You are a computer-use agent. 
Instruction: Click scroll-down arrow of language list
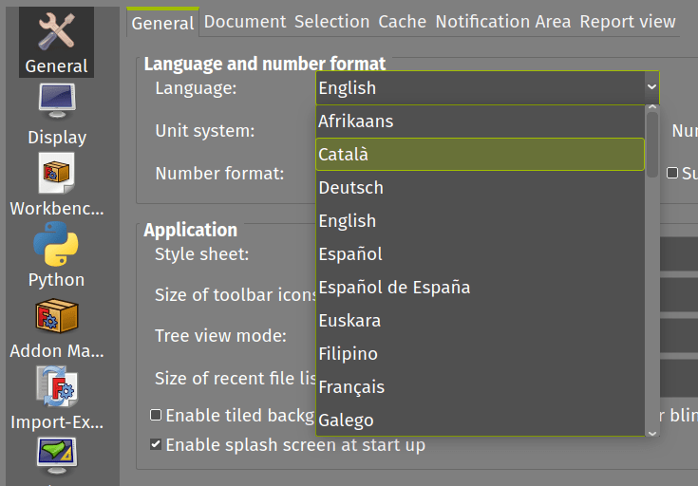[x=651, y=431]
